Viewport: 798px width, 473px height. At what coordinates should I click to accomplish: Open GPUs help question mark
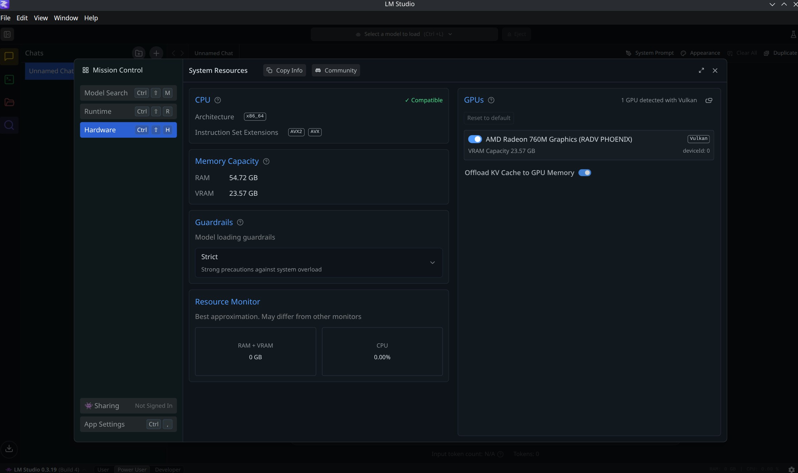pos(491,100)
